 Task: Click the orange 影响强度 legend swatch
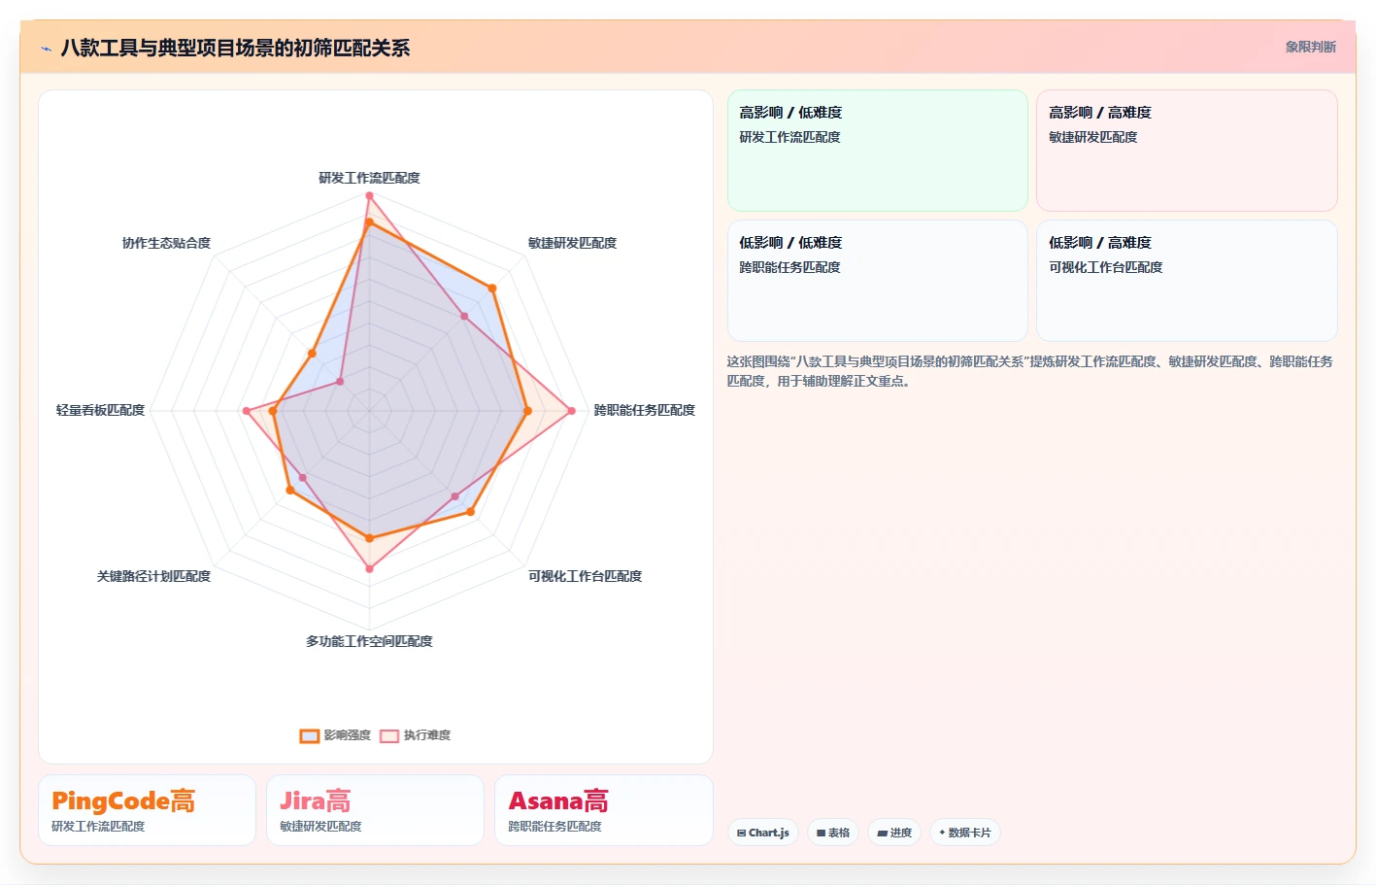click(310, 735)
